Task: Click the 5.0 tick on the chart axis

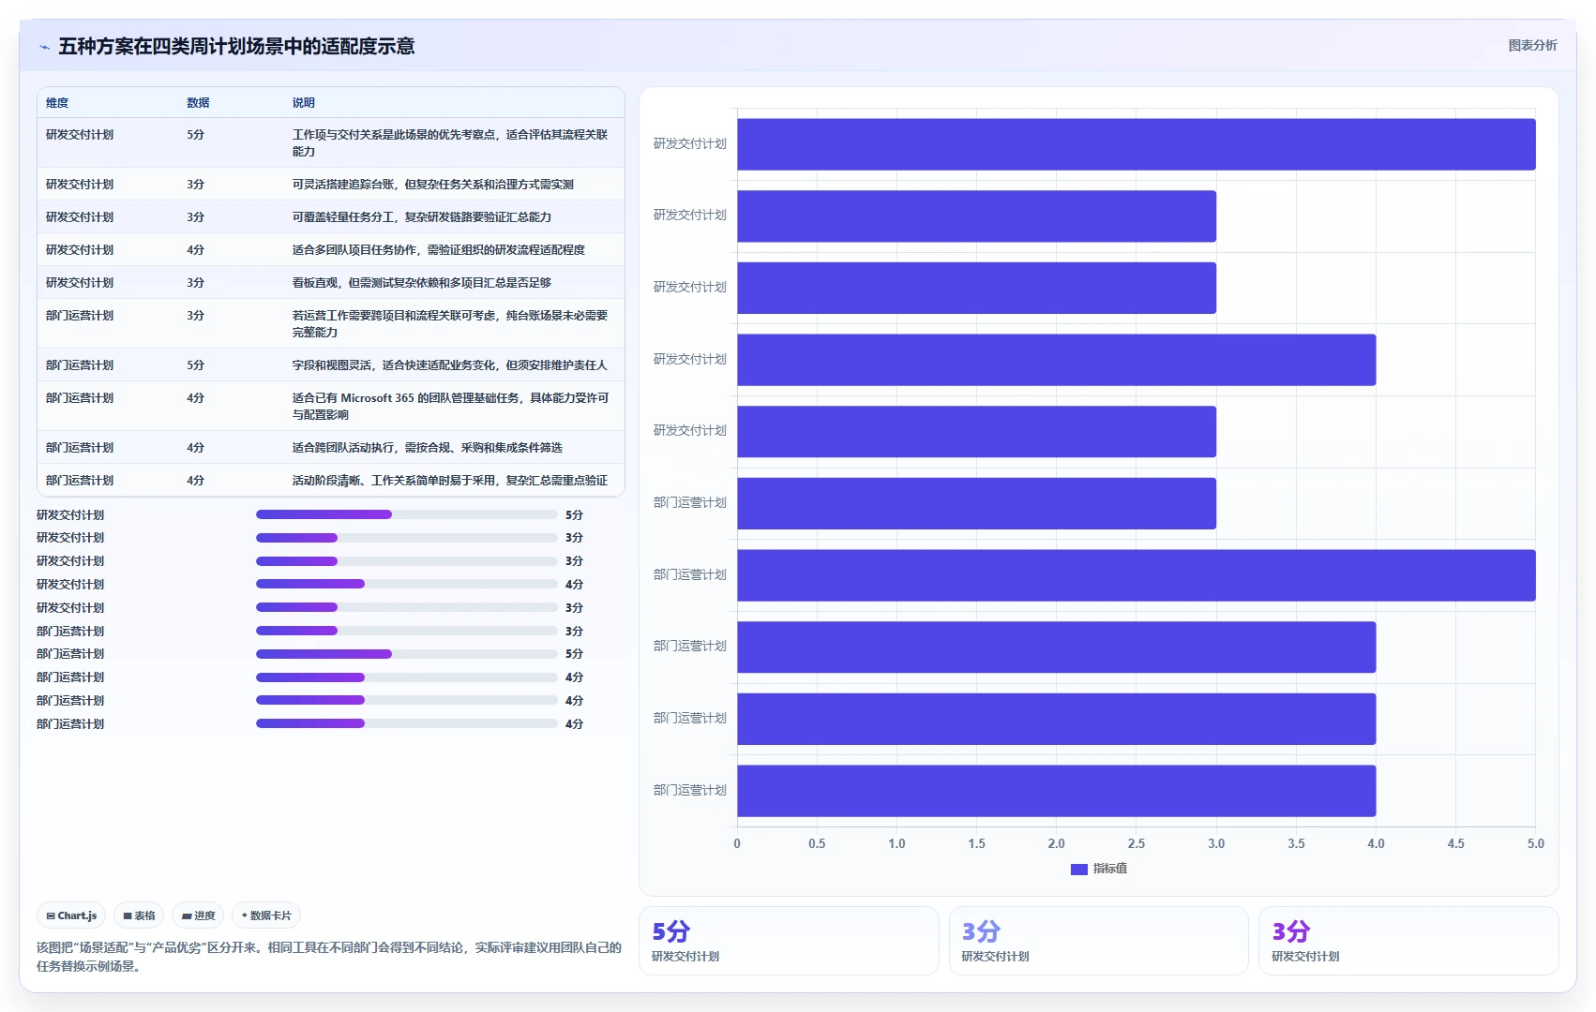Action: [x=1535, y=843]
